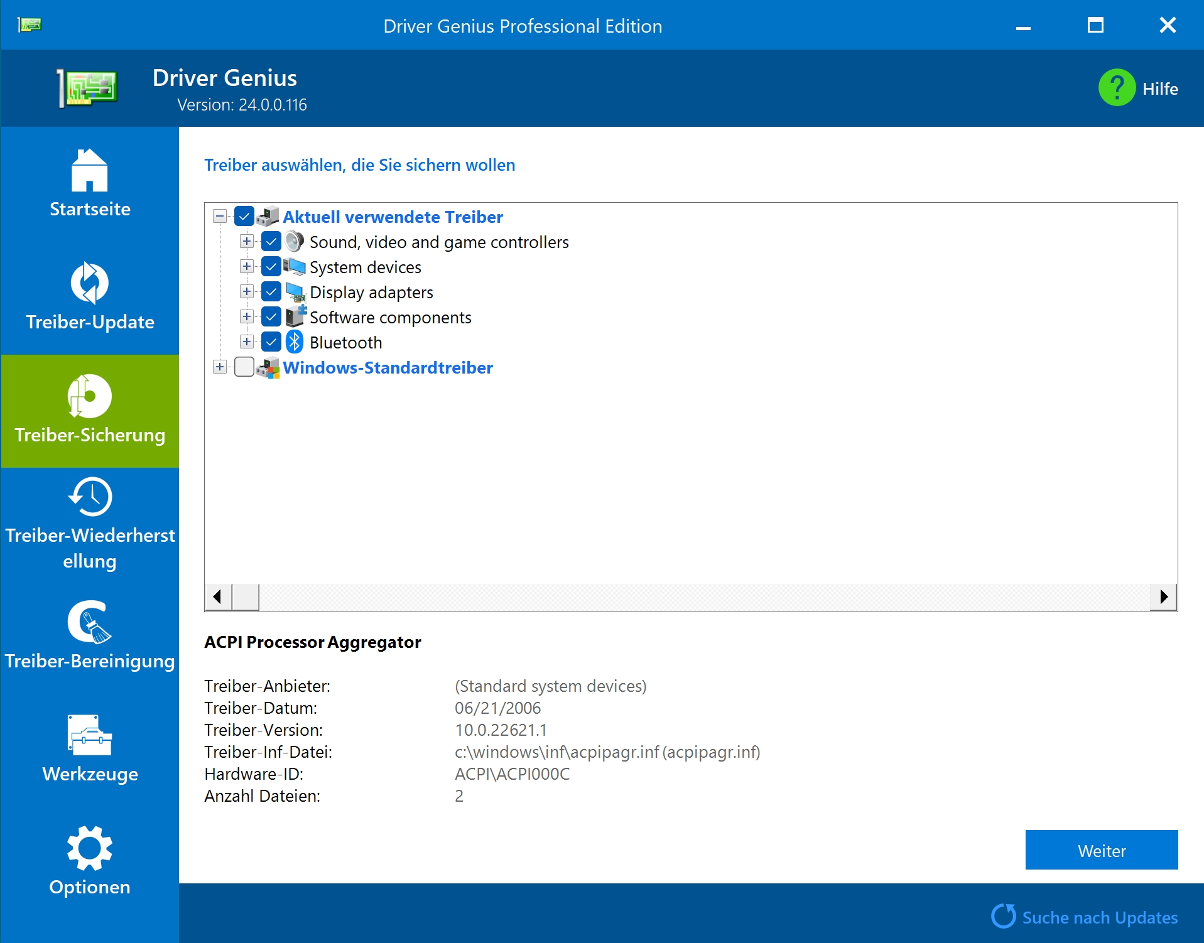
Task: Select Software components tree label
Action: [x=390, y=317]
